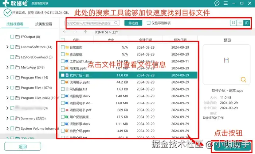The height and width of the screenshot is (154, 255).
Task: Click the preview file thumbnail
Action: click(226, 60)
